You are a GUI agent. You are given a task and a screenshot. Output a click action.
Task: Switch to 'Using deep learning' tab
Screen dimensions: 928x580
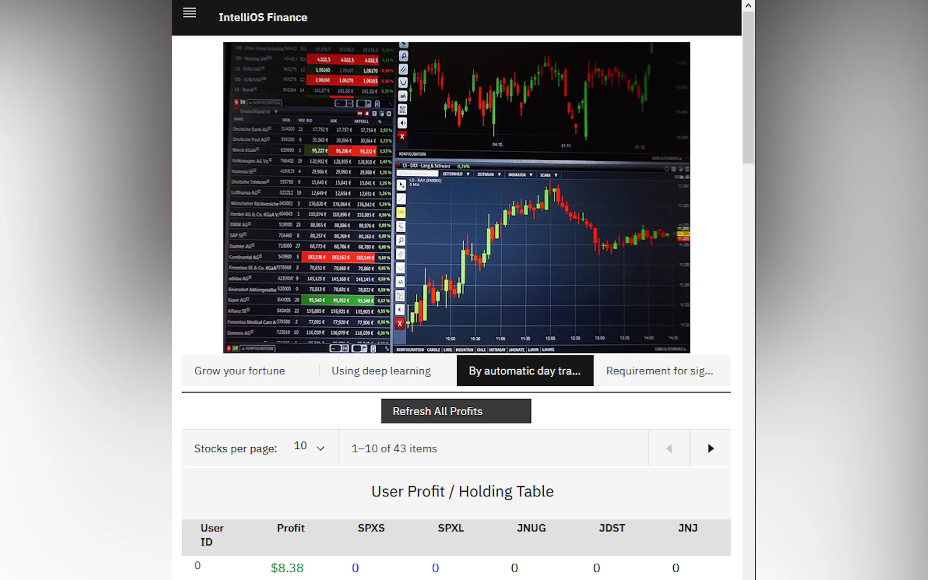point(381,371)
